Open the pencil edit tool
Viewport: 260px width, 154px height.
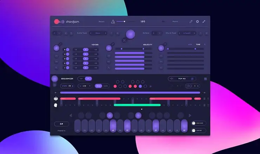click(191, 21)
